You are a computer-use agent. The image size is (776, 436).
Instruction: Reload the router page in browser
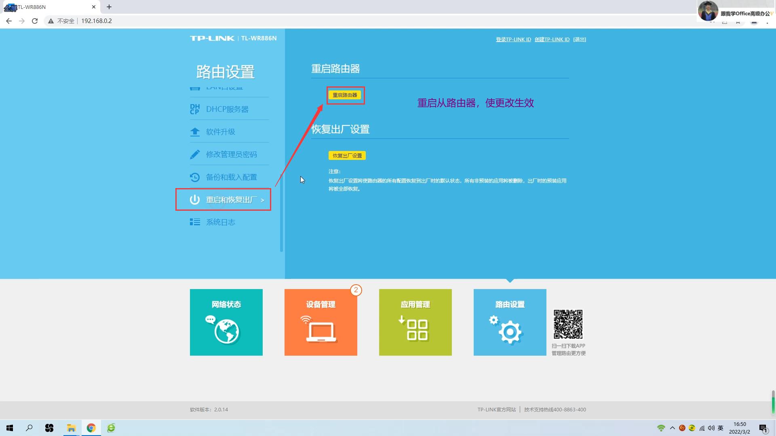35,21
